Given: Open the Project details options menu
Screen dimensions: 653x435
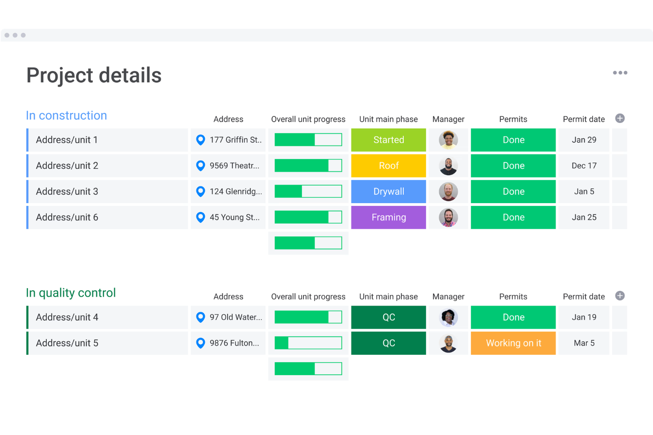Looking at the screenshot, I should [620, 73].
